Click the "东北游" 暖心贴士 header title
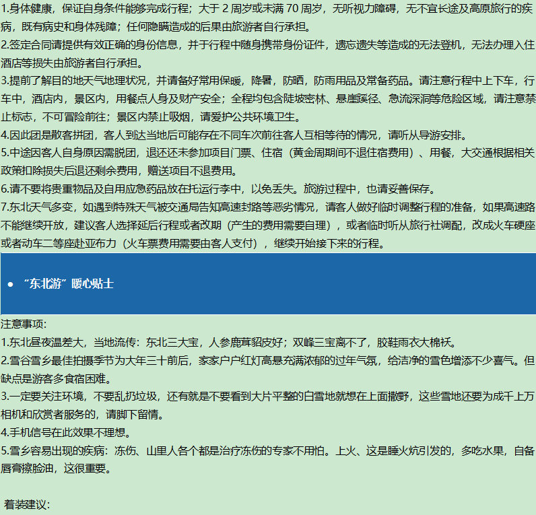Screen dimensions: 536x515 click(68, 283)
